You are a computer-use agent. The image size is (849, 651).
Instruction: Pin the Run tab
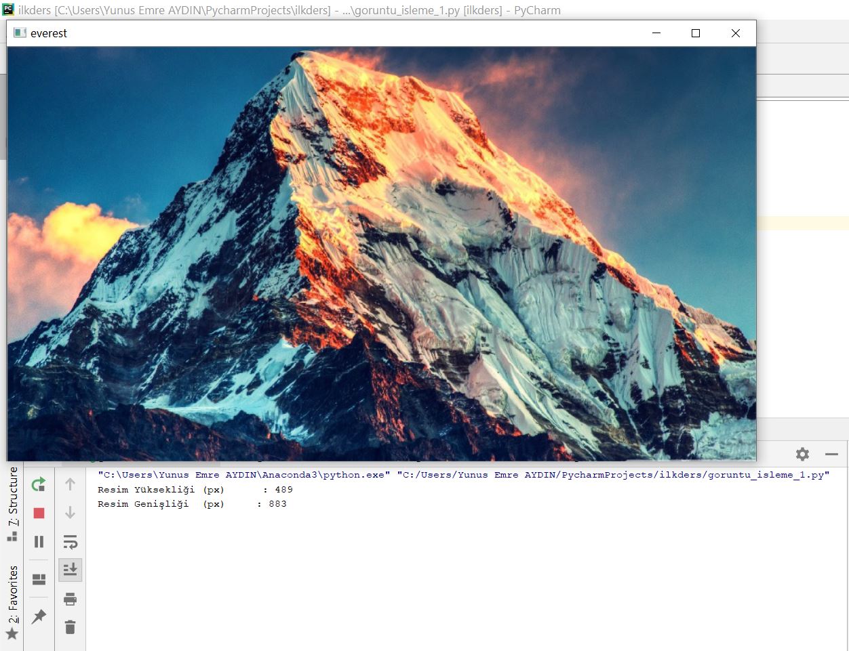(x=39, y=616)
